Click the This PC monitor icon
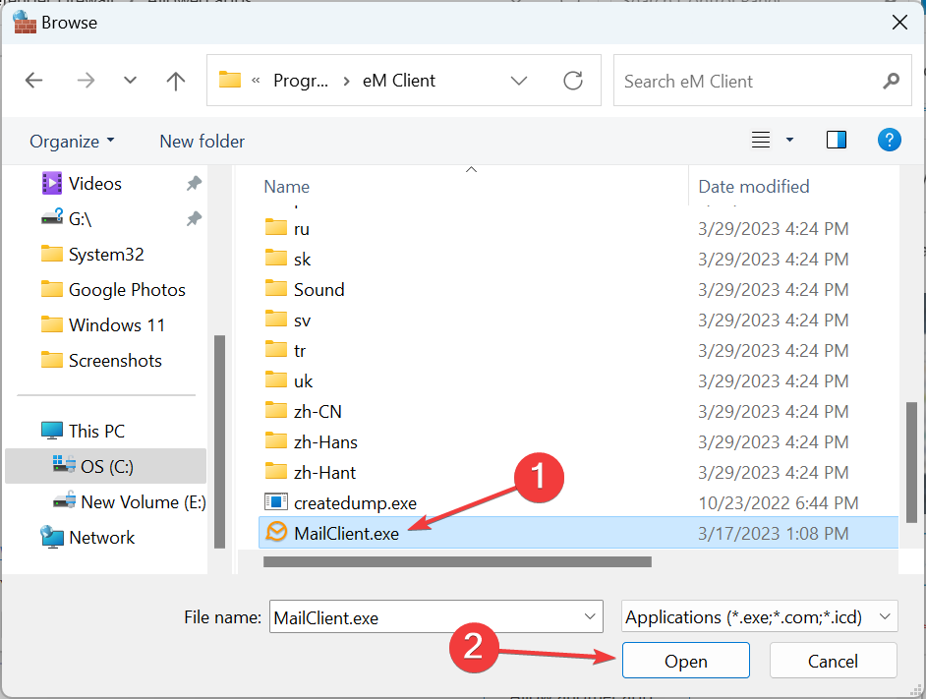Screen dimensions: 926x699 tap(52, 431)
